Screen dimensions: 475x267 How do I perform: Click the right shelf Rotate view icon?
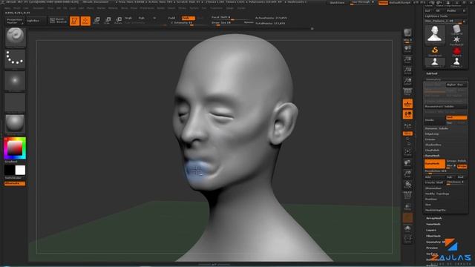click(x=407, y=185)
